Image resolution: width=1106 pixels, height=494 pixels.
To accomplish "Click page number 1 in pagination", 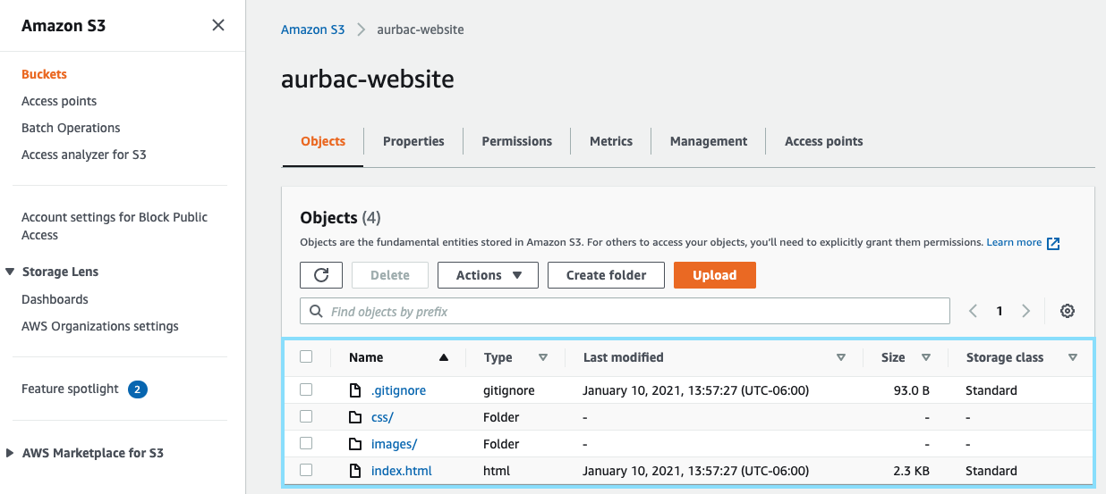I will [x=1000, y=311].
